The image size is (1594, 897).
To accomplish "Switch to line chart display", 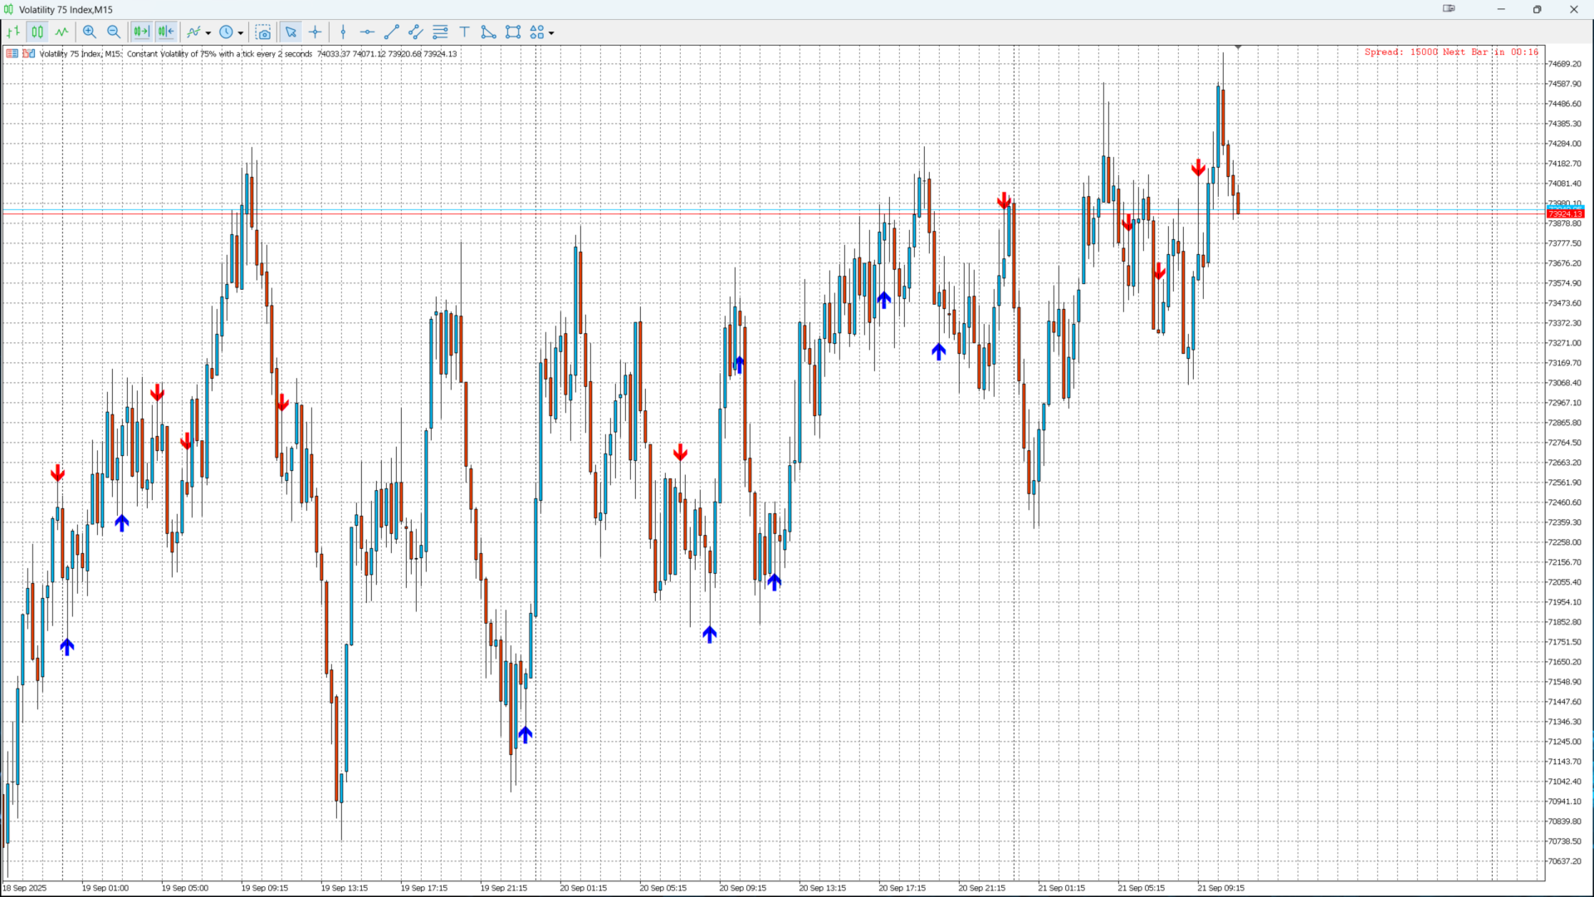I will (x=62, y=32).
